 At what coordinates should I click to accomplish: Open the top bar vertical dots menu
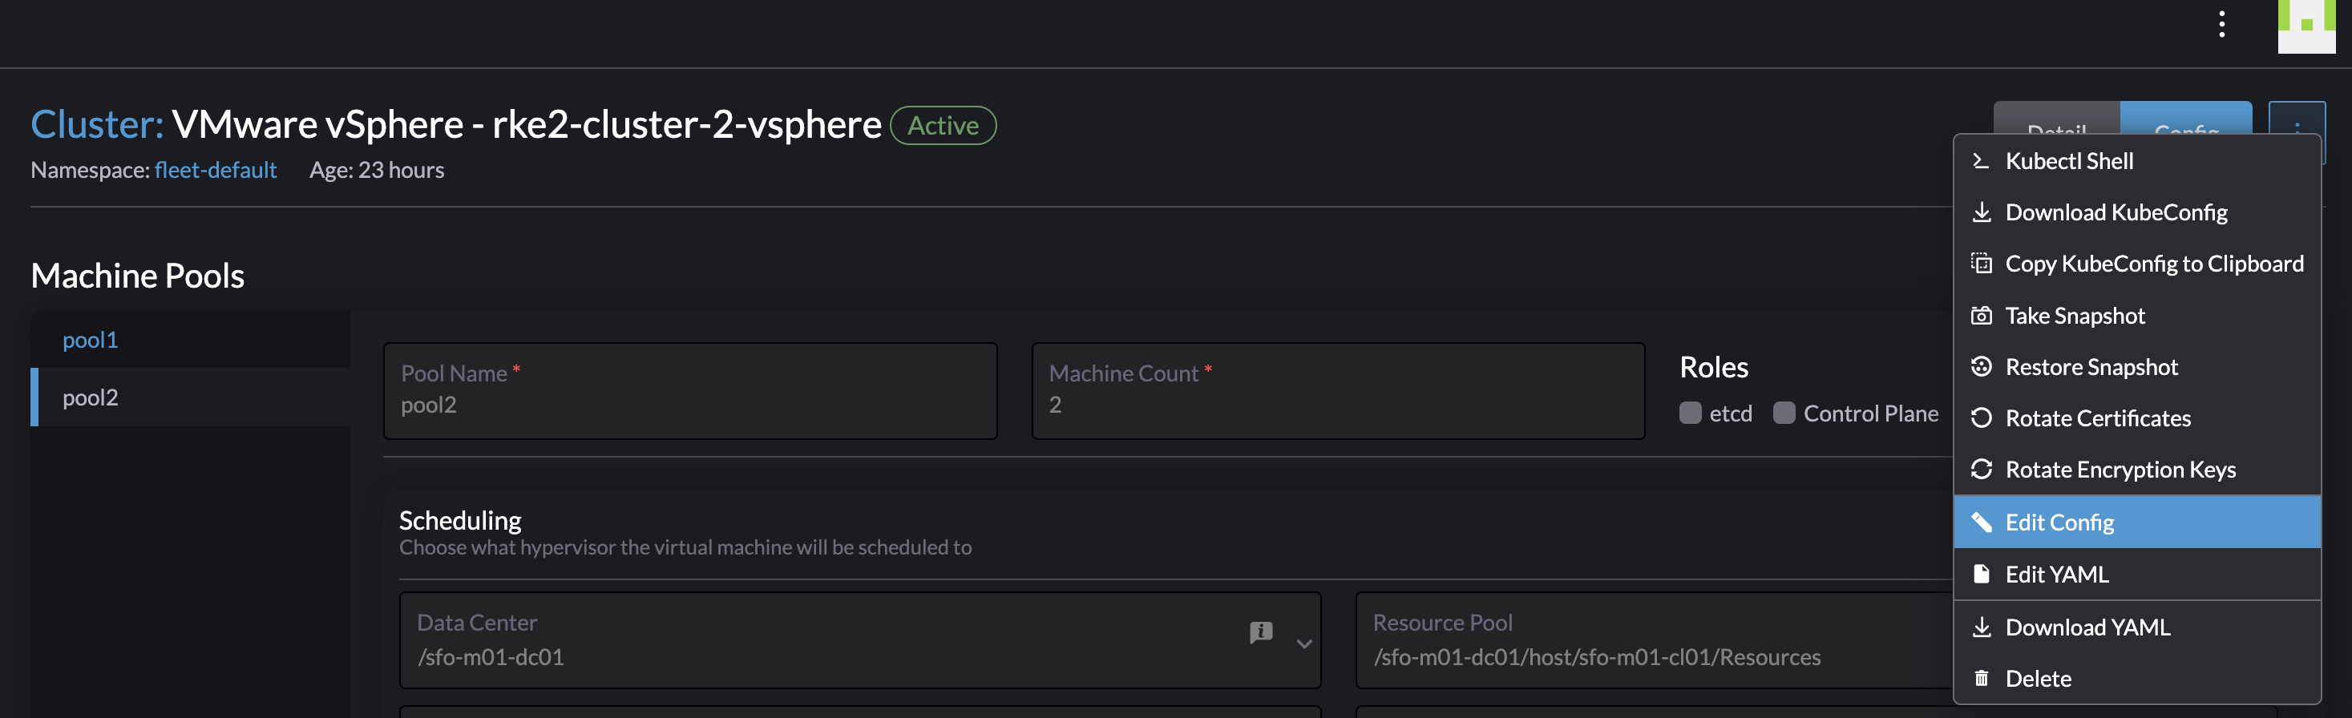pyautogui.click(x=2221, y=25)
